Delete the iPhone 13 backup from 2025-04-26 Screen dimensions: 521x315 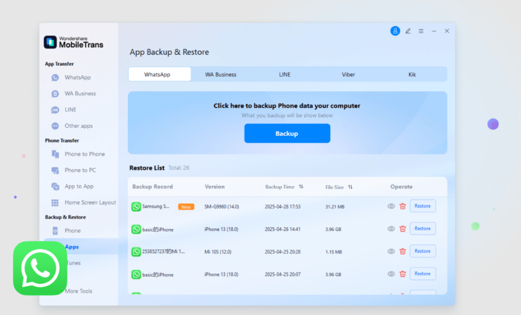[x=403, y=229]
